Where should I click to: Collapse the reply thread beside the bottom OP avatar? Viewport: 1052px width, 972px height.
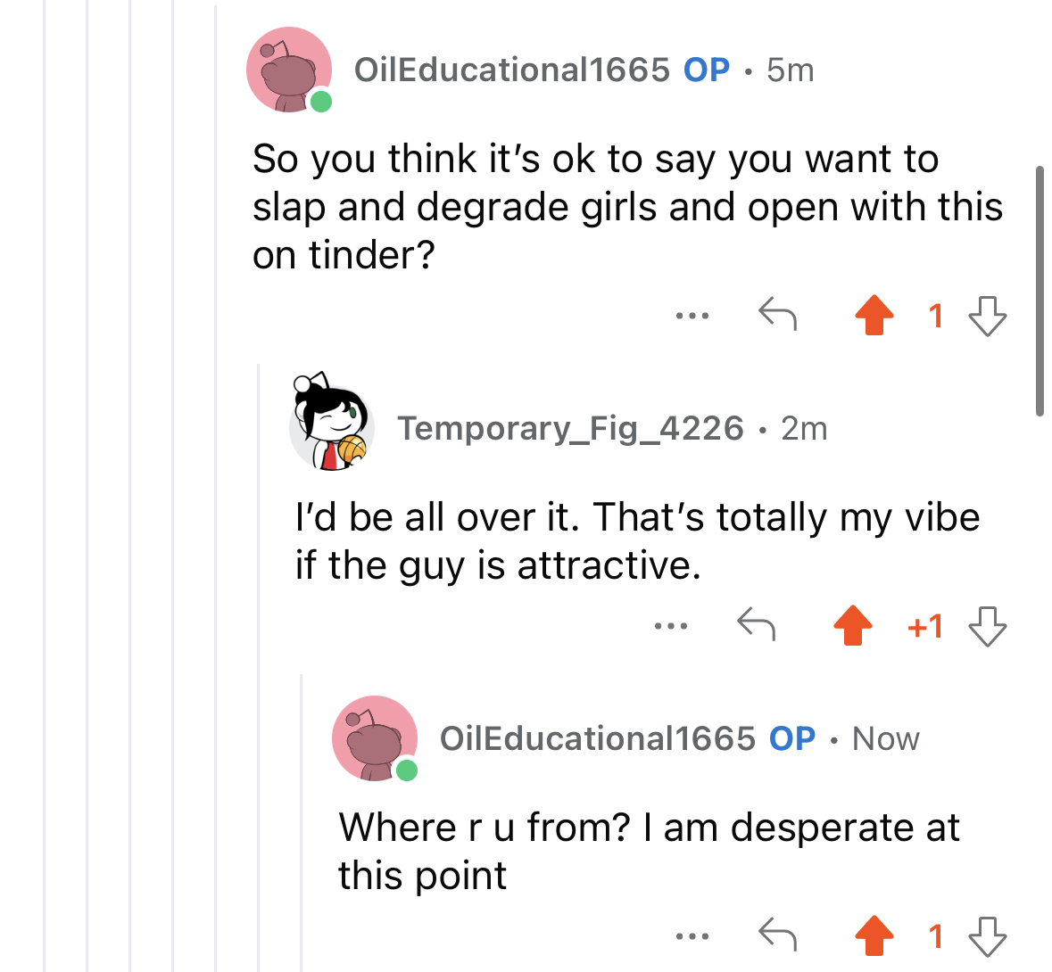(x=302, y=822)
